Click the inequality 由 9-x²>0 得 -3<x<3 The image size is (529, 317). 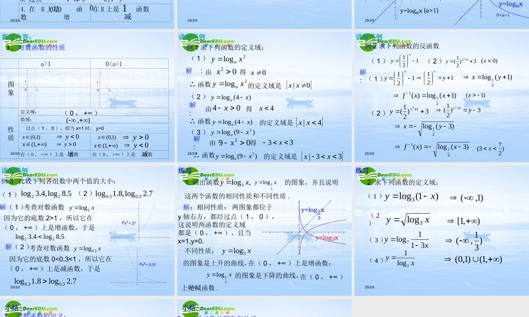251,143
